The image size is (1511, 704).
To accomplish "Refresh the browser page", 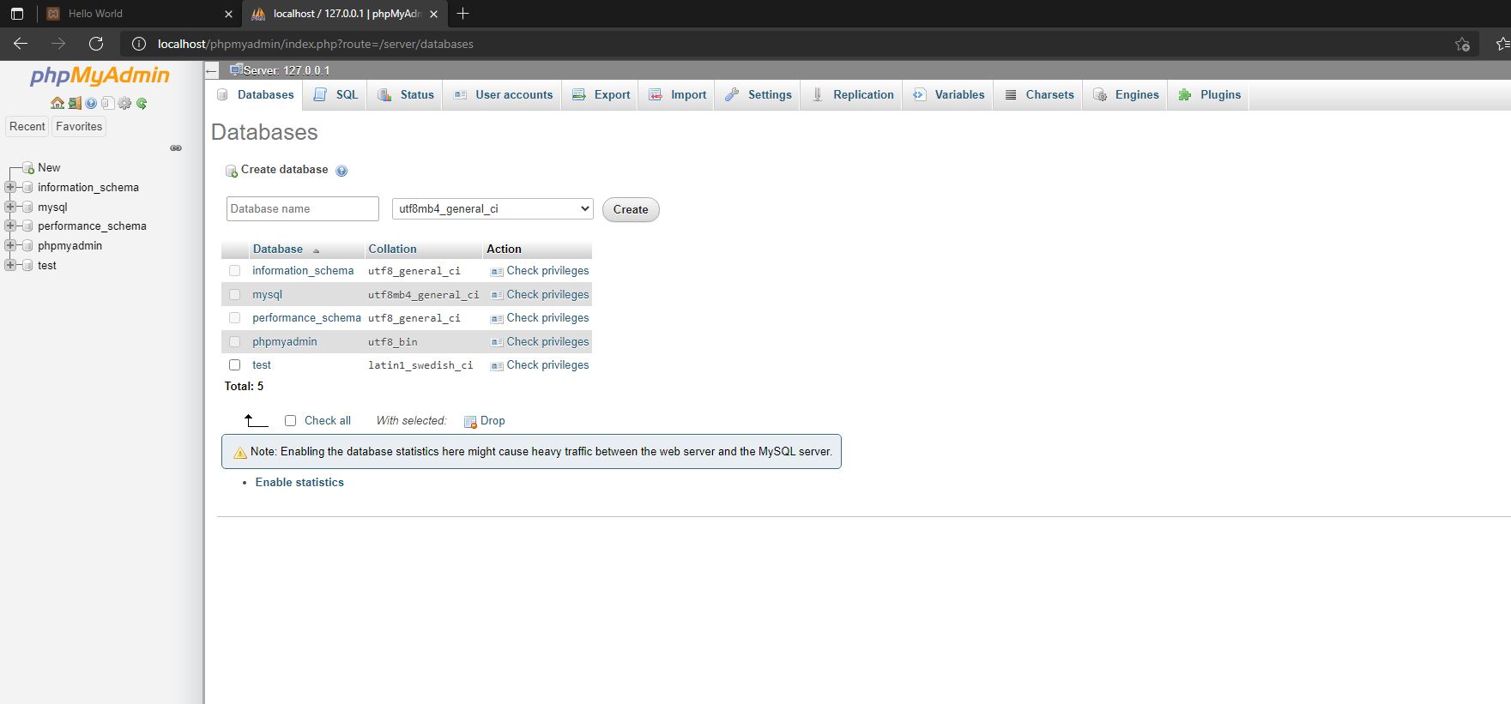I will tap(96, 44).
